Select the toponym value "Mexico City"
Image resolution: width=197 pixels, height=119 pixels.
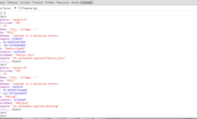click(x=25, y=55)
